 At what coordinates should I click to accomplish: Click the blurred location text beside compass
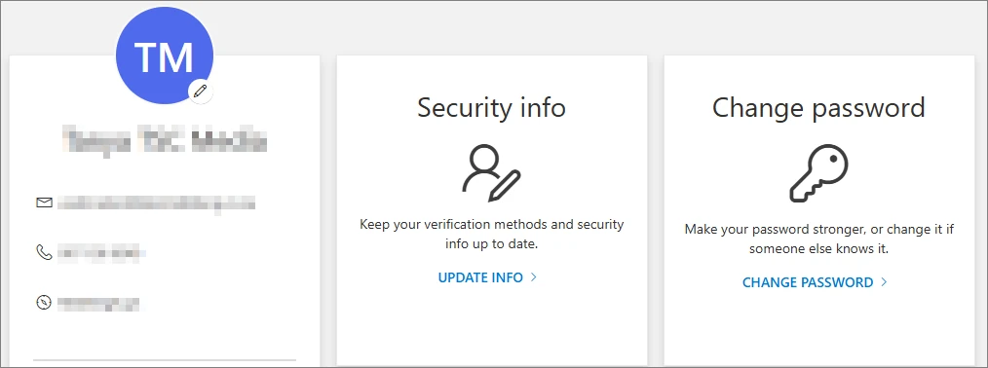99,303
